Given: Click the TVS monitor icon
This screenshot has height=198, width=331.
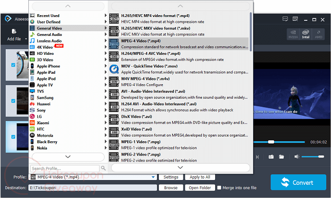Looking at the screenshot, I should click(x=32, y=91).
